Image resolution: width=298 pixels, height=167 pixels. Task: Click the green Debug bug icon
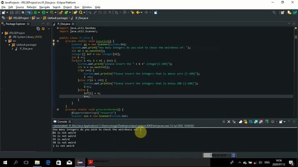click(x=35, y=13)
